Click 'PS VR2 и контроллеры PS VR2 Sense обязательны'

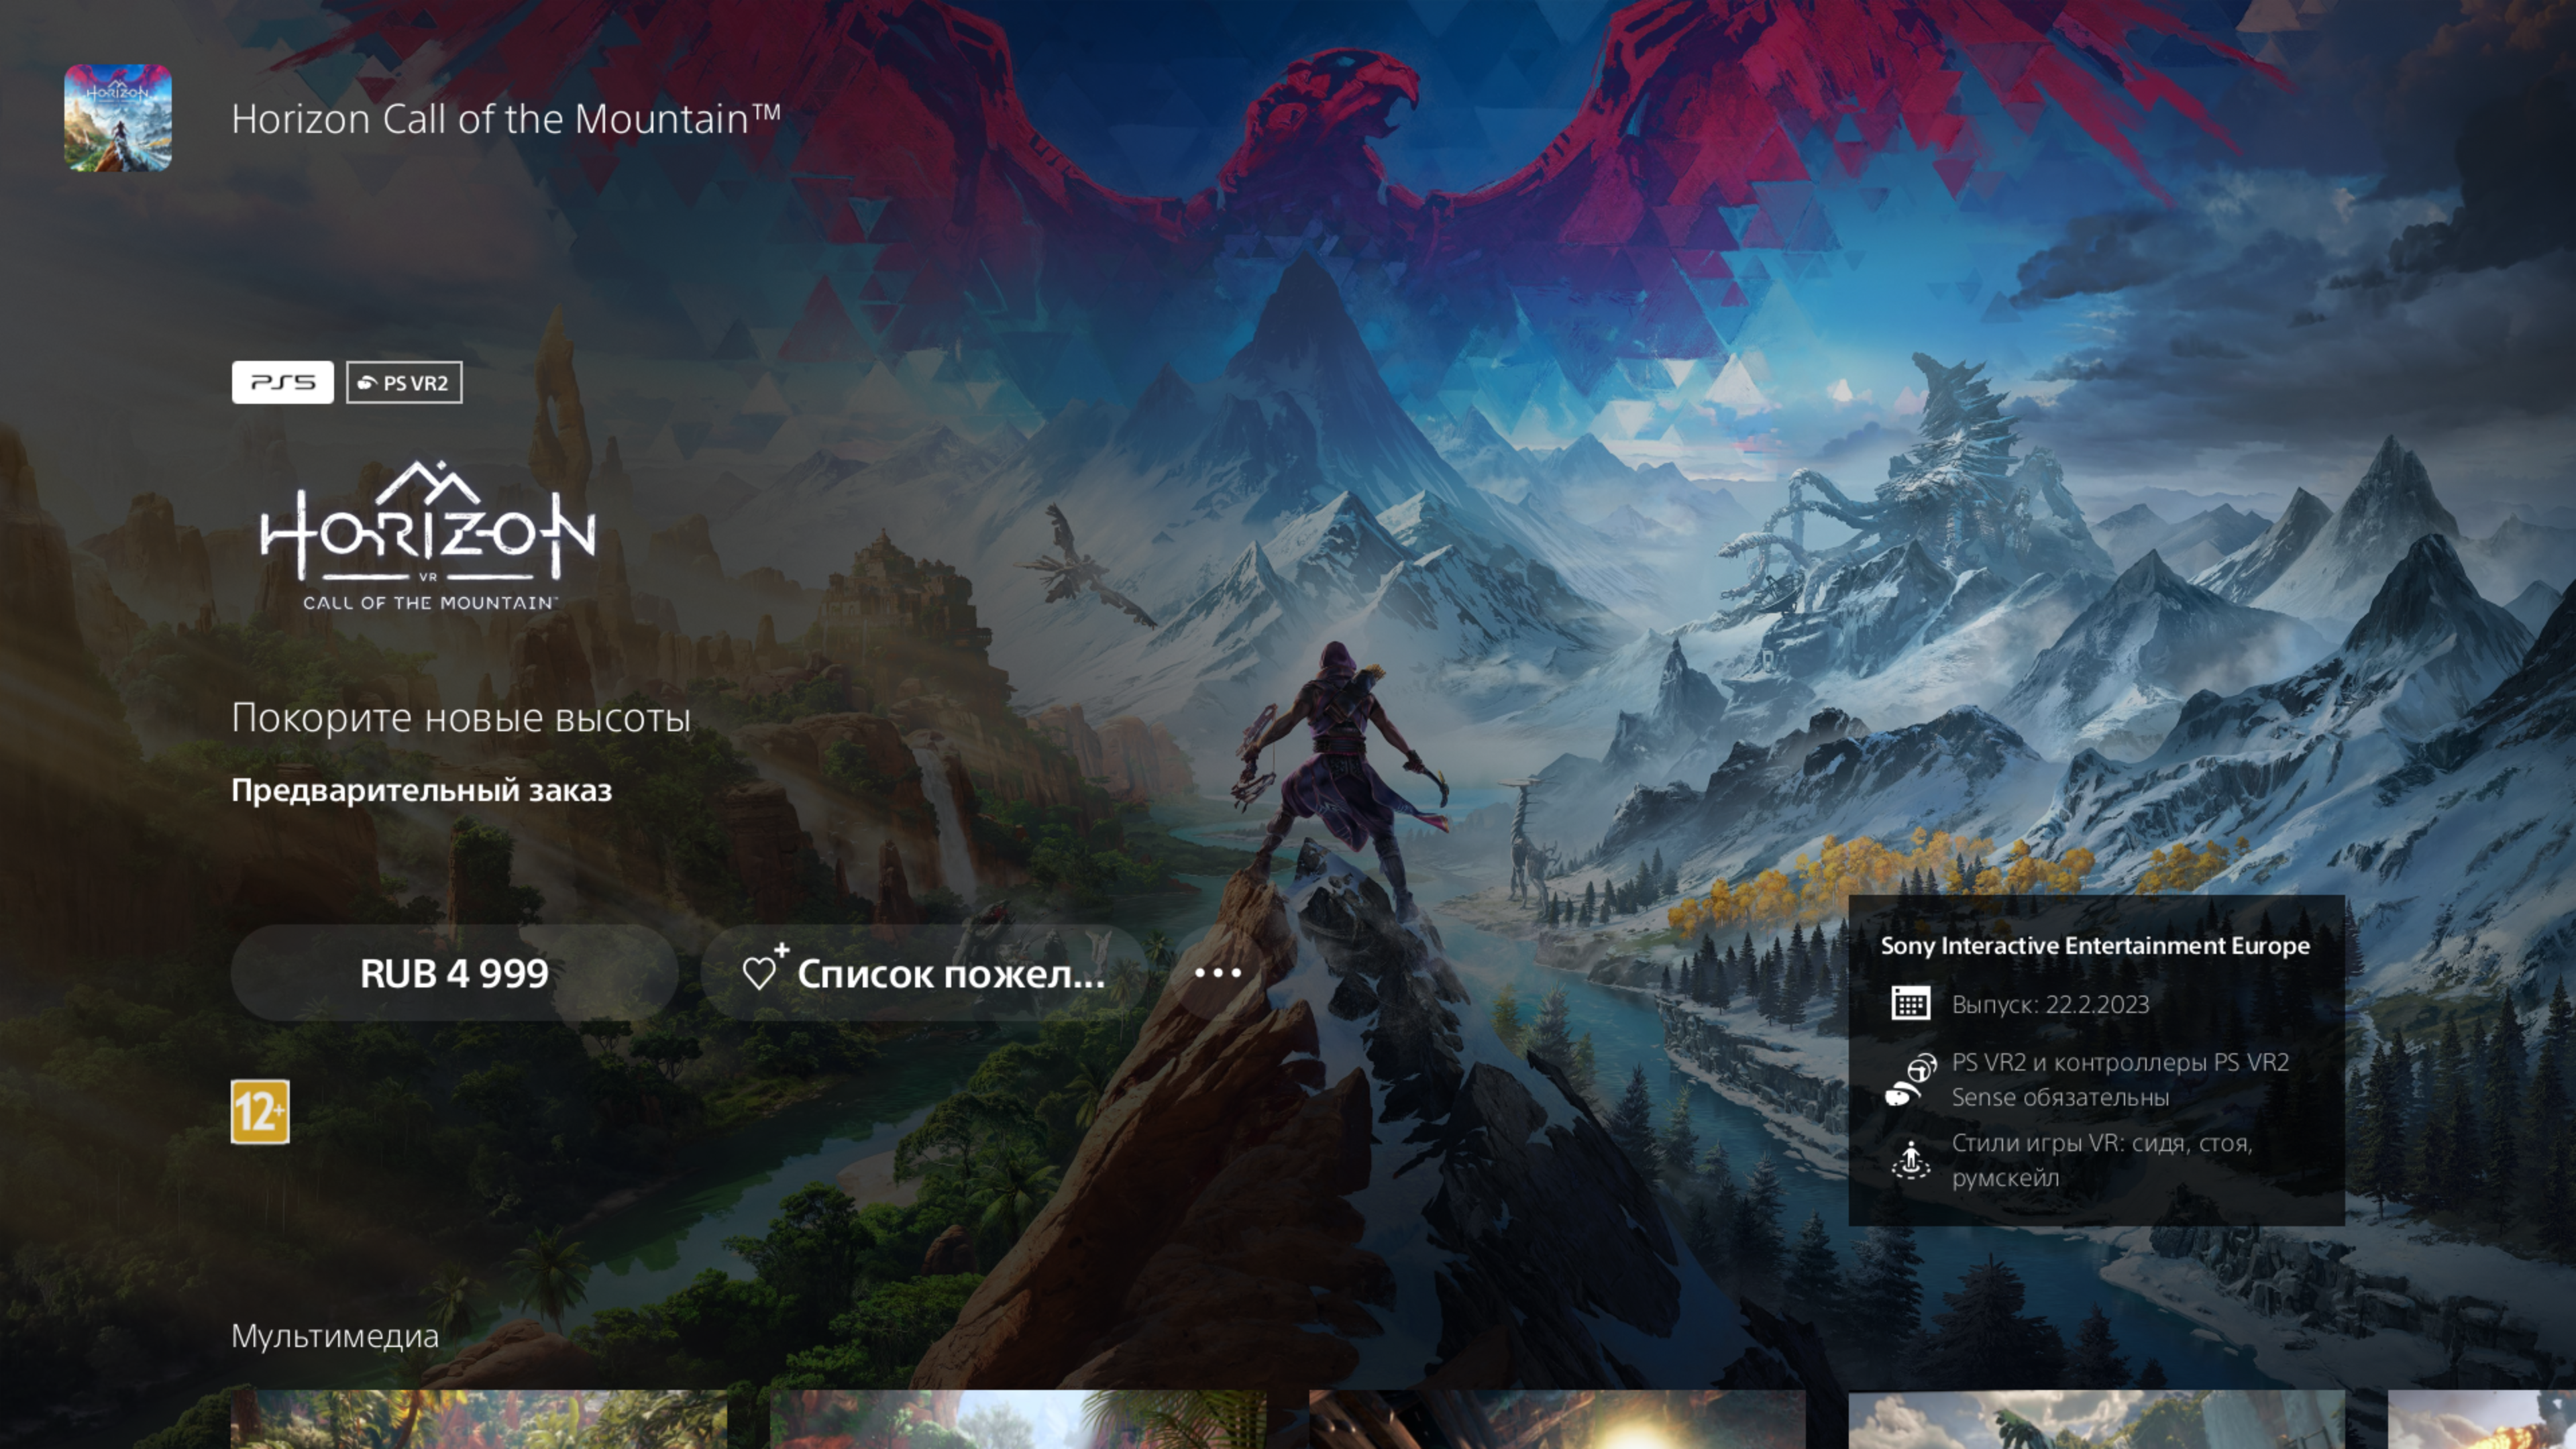[2120, 1080]
